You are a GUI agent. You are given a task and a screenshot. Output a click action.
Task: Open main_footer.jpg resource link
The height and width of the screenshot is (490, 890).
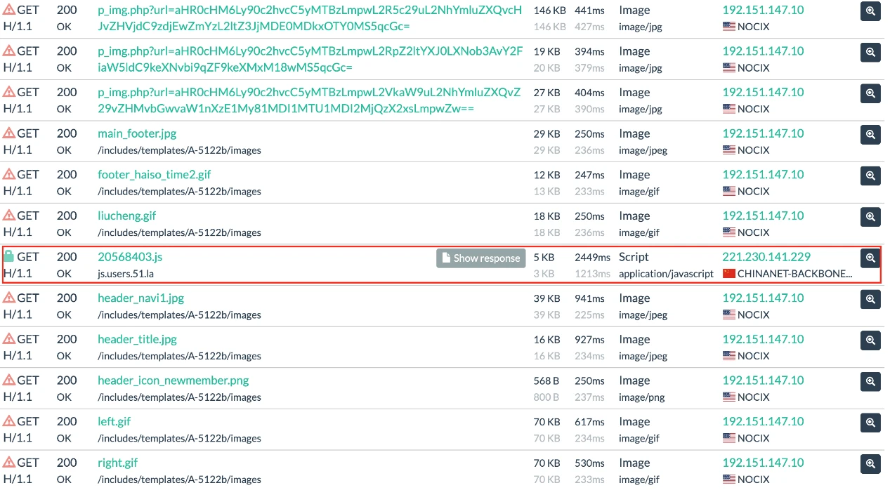click(137, 133)
